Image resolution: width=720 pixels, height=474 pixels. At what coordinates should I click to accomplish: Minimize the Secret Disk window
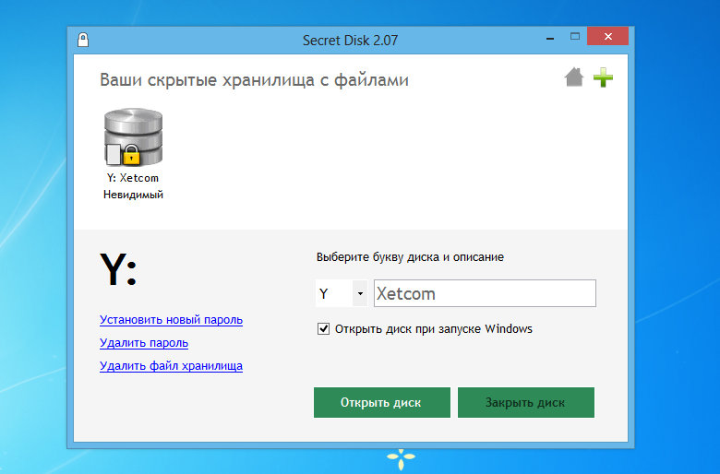[x=550, y=39]
